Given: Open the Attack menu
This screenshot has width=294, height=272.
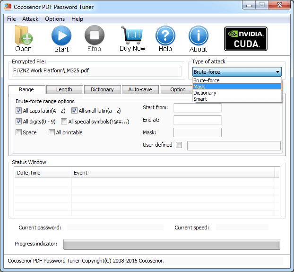Looking at the screenshot, I should 30,19.
